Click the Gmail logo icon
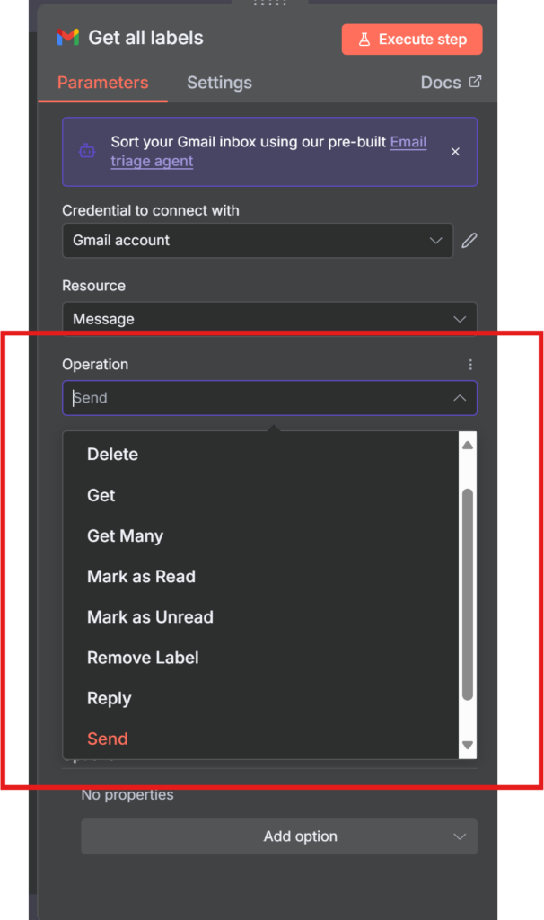The height and width of the screenshot is (920, 544). point(68,38)
